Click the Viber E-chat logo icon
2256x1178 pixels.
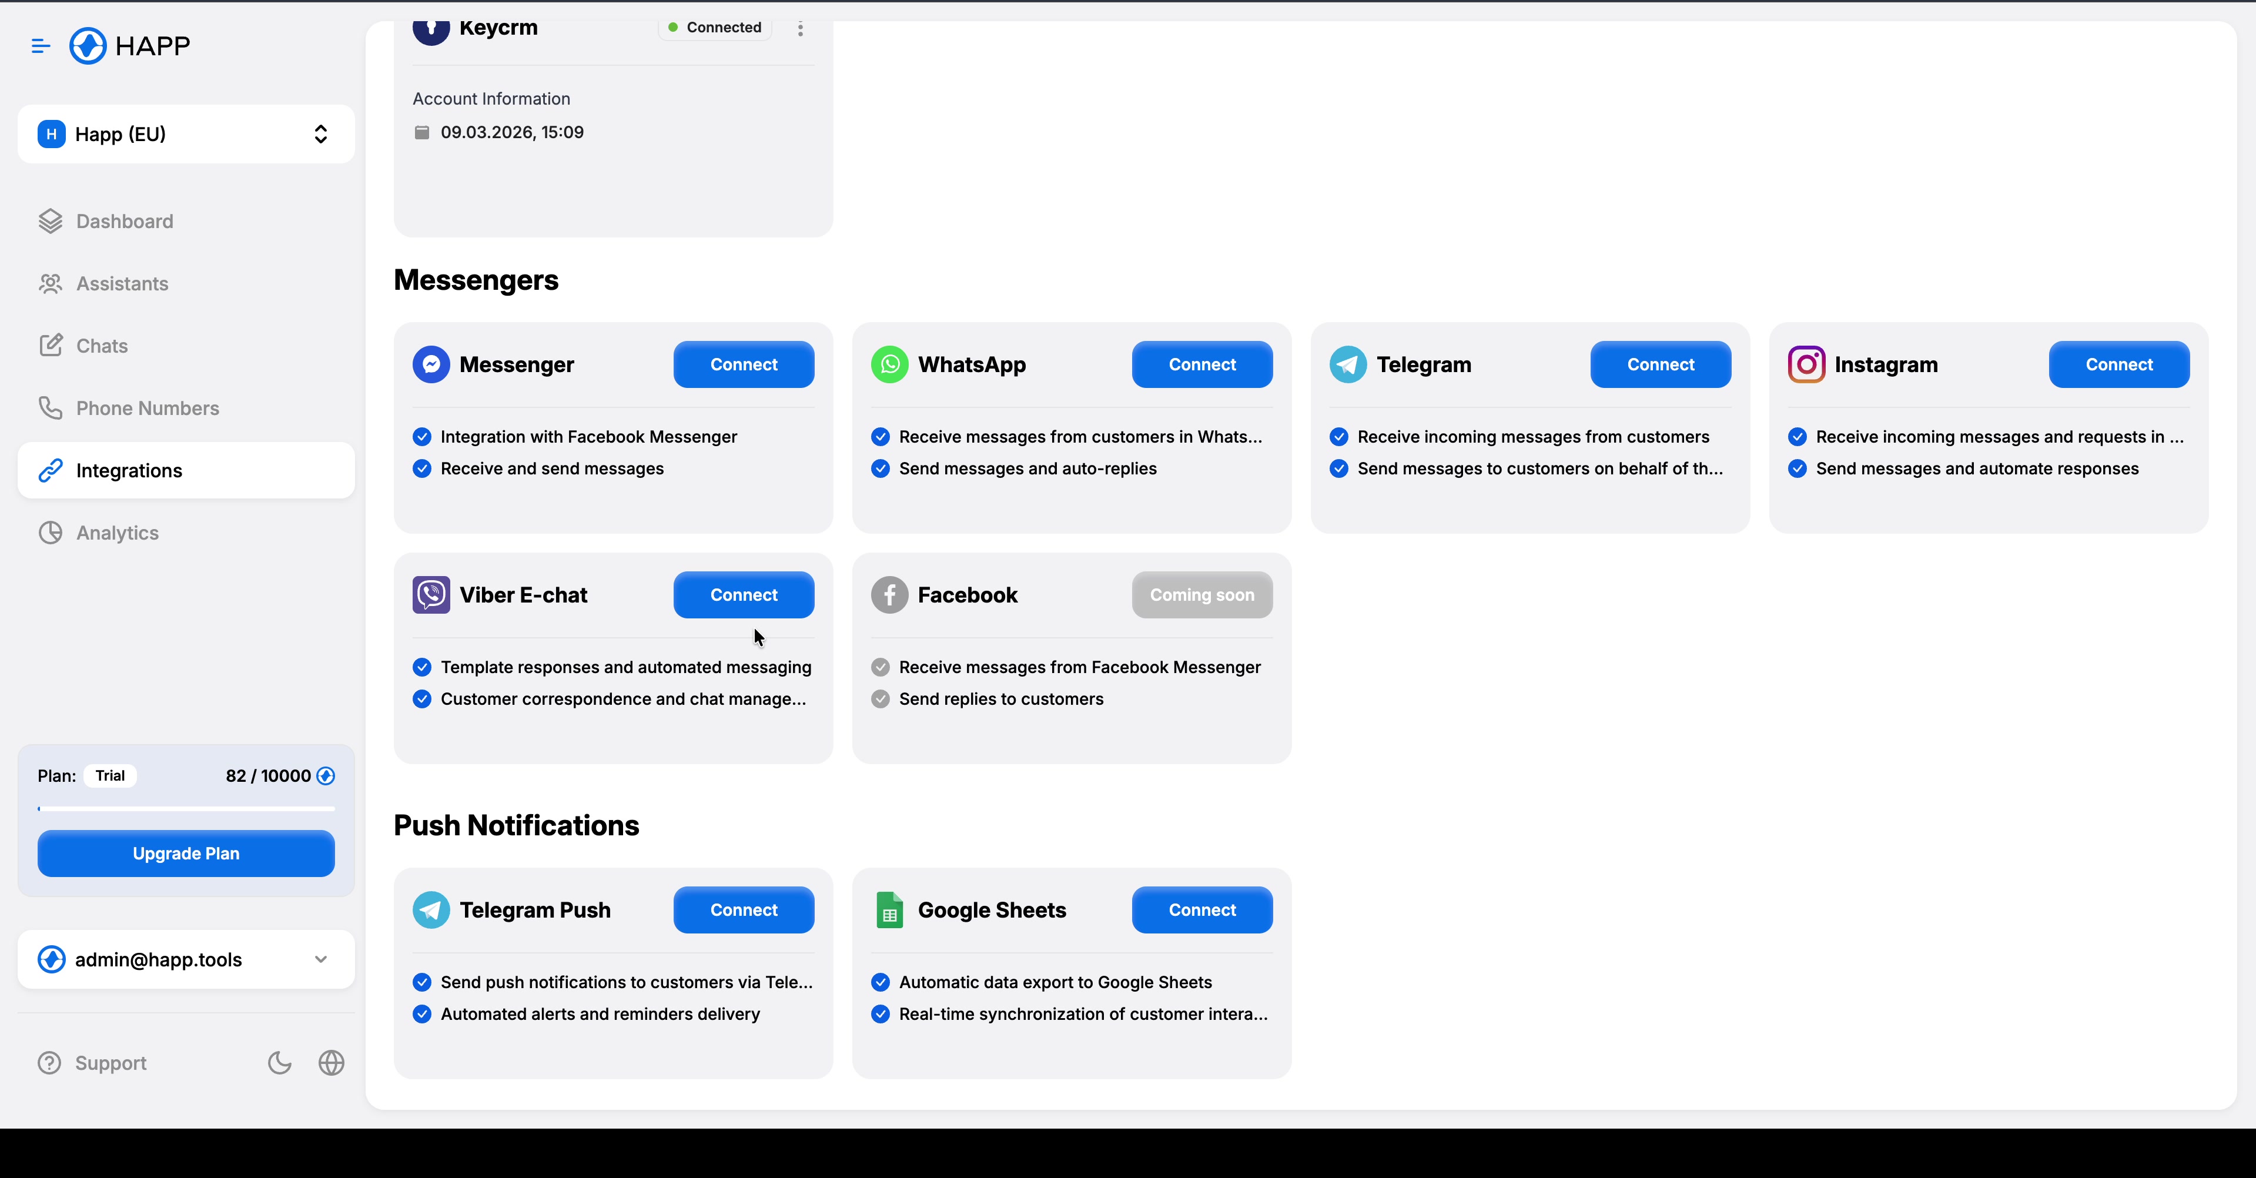click(431, 595)
